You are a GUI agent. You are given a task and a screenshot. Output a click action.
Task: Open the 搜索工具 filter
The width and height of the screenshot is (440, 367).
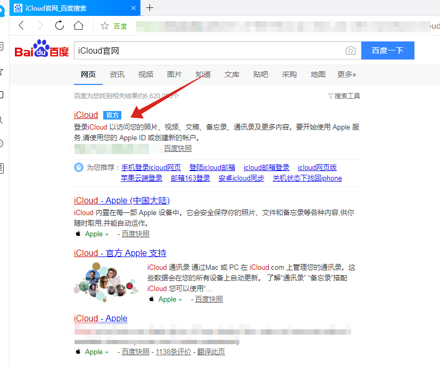pos(344,96)
